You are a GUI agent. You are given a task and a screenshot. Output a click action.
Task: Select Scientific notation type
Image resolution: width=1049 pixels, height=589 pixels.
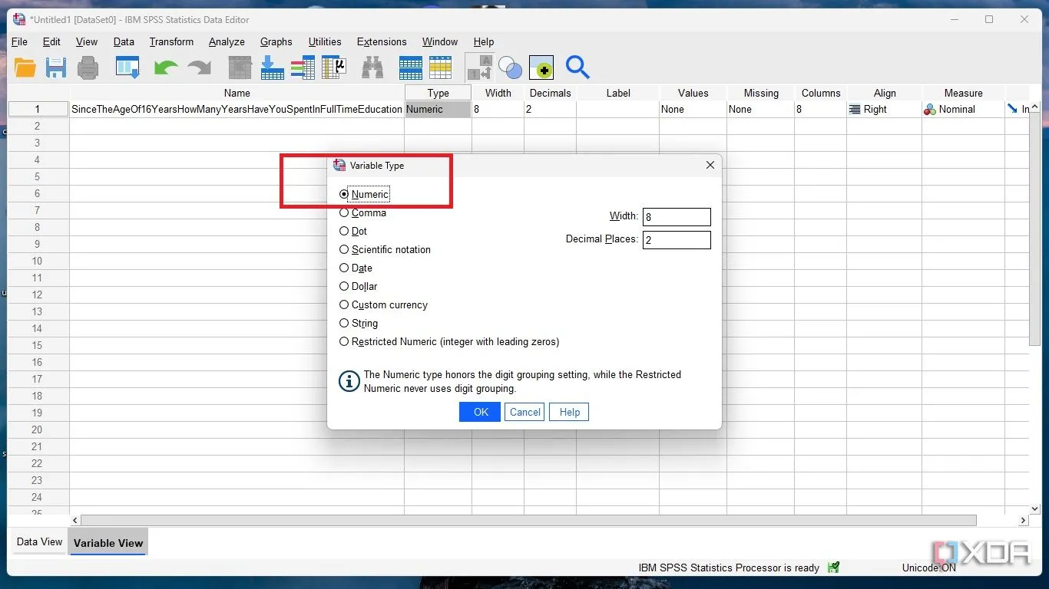(344, 249)
